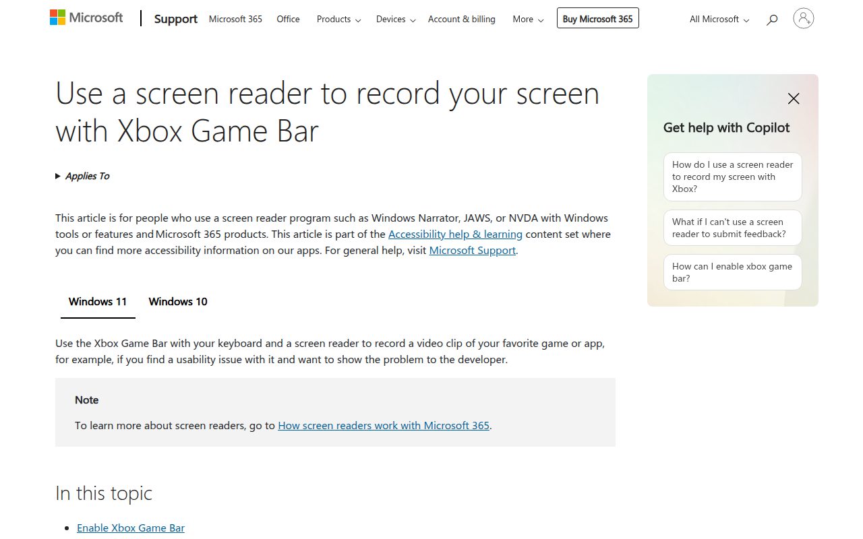863x539 pixels.
Task: Click the 'In this topic' heading
Action: 104,493
